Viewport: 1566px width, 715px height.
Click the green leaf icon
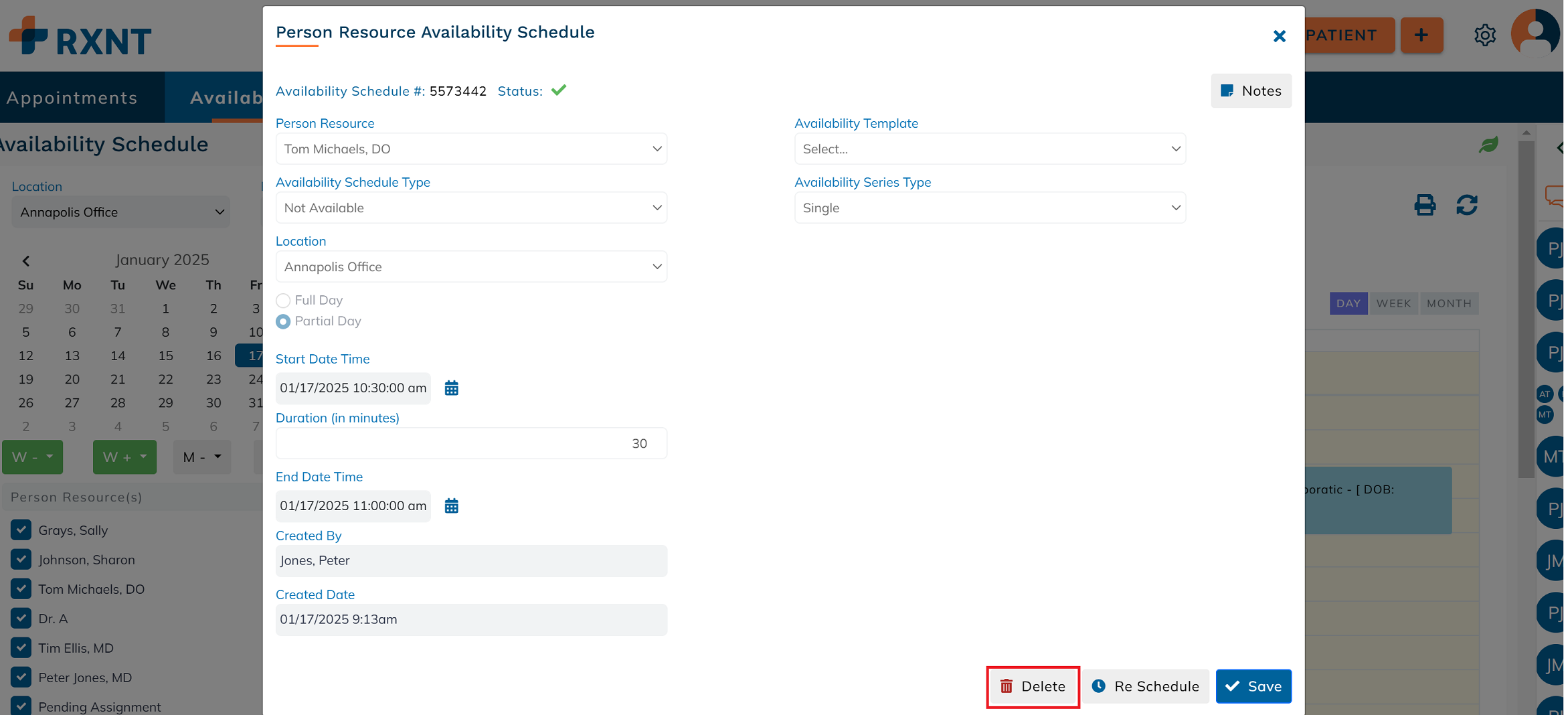point(1488,145)
